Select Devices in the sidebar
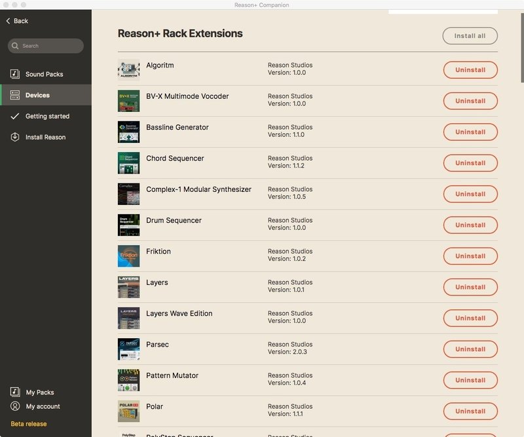The width and height of the screenshot is (524, 437). coord(46,95)
